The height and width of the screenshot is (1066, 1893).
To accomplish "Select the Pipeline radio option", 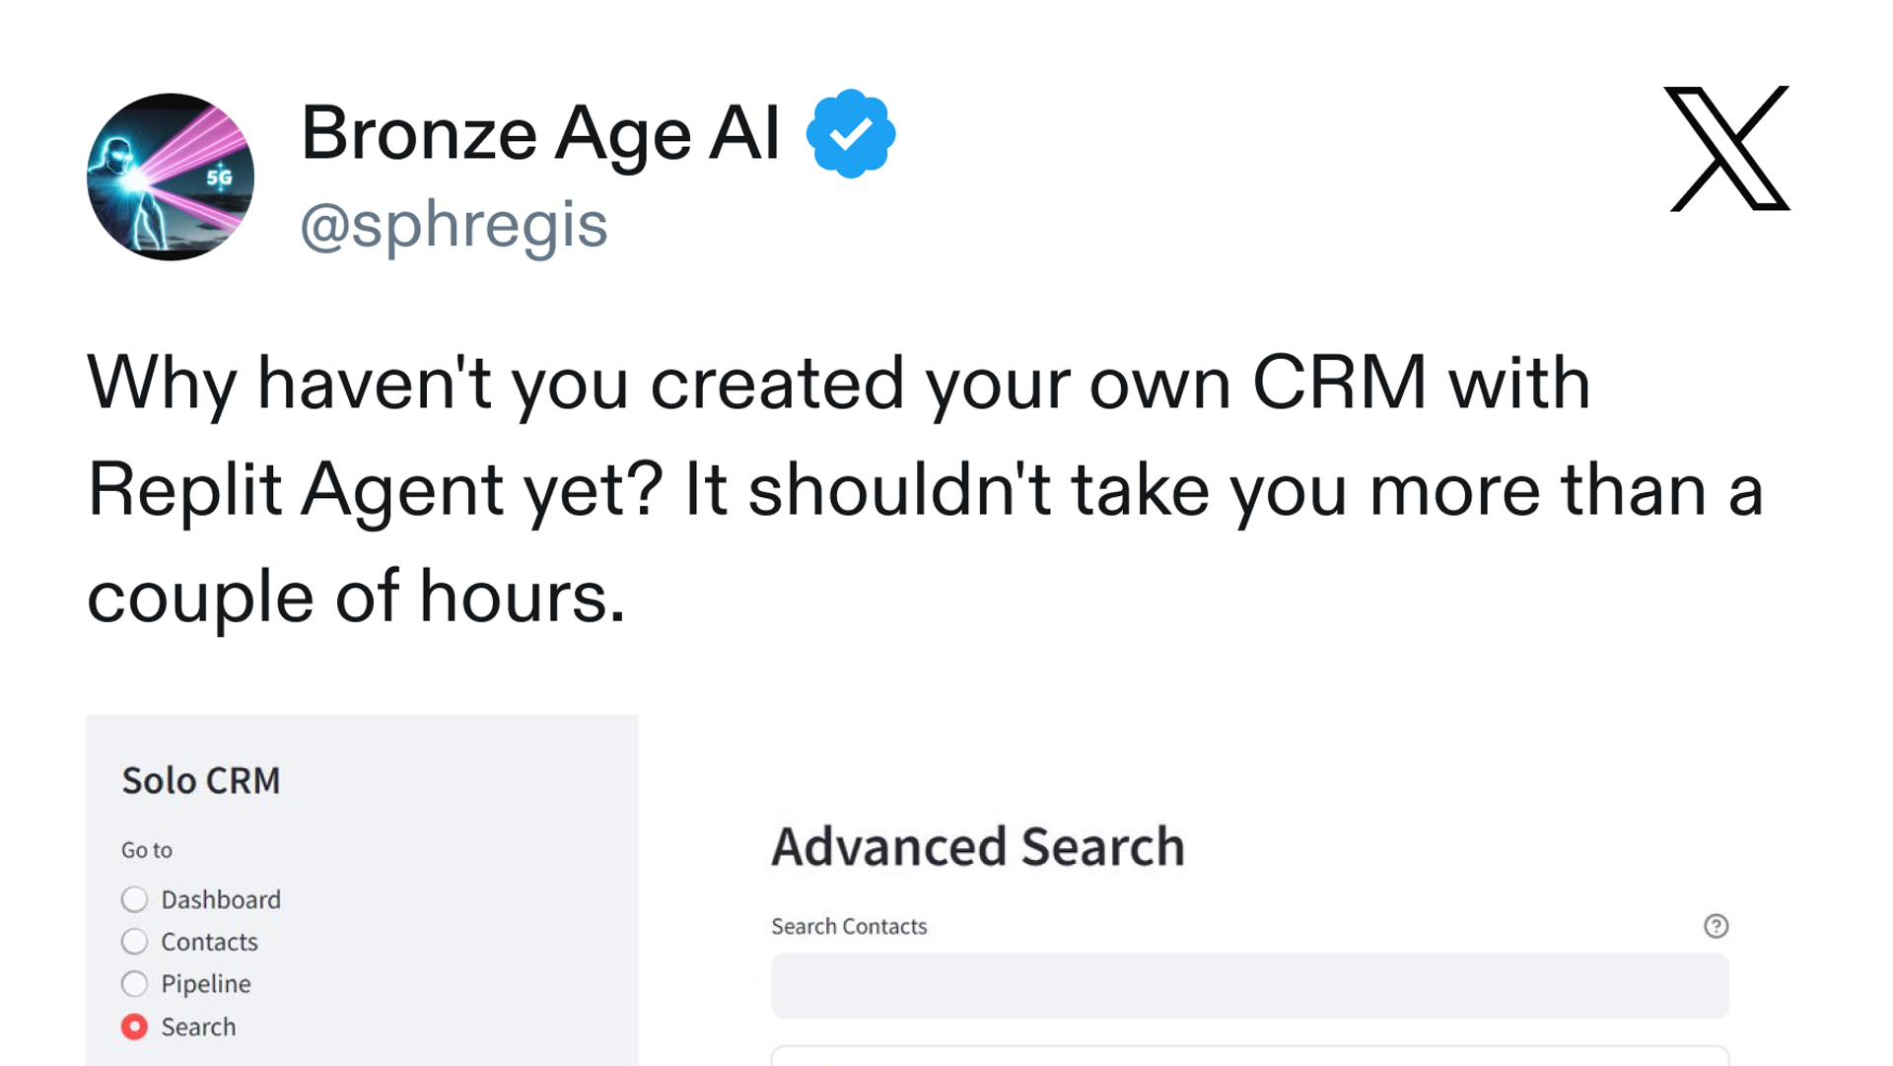I will (135, 984).
